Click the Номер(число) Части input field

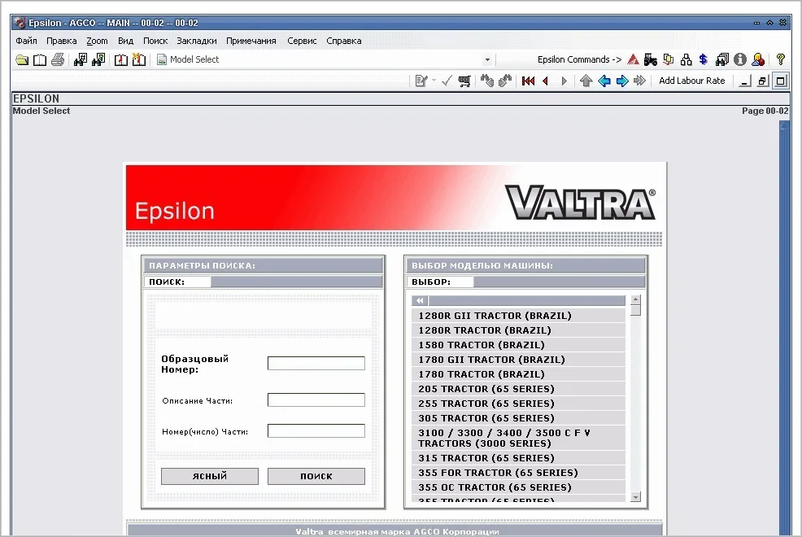coord(316,431)
